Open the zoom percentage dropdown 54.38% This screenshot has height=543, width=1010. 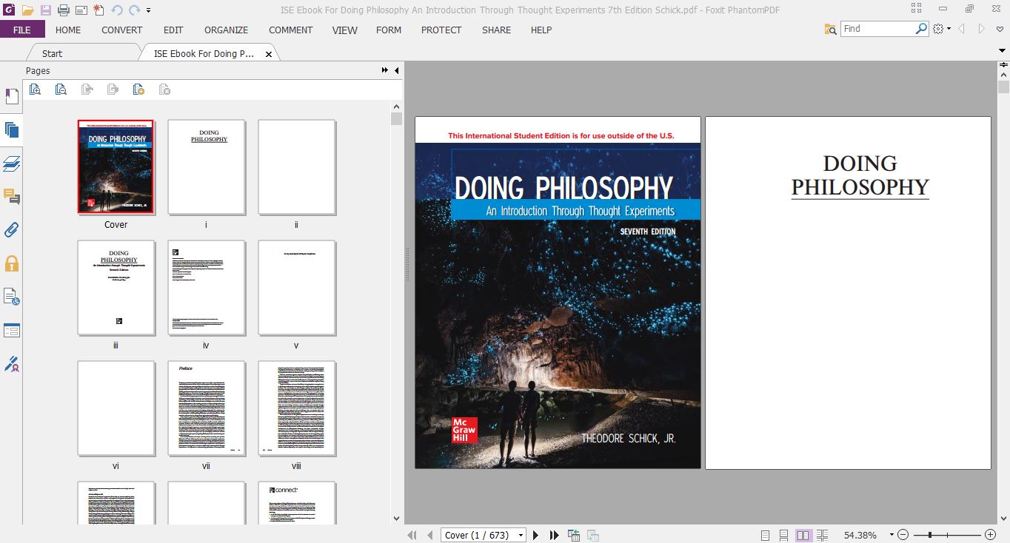892,535
